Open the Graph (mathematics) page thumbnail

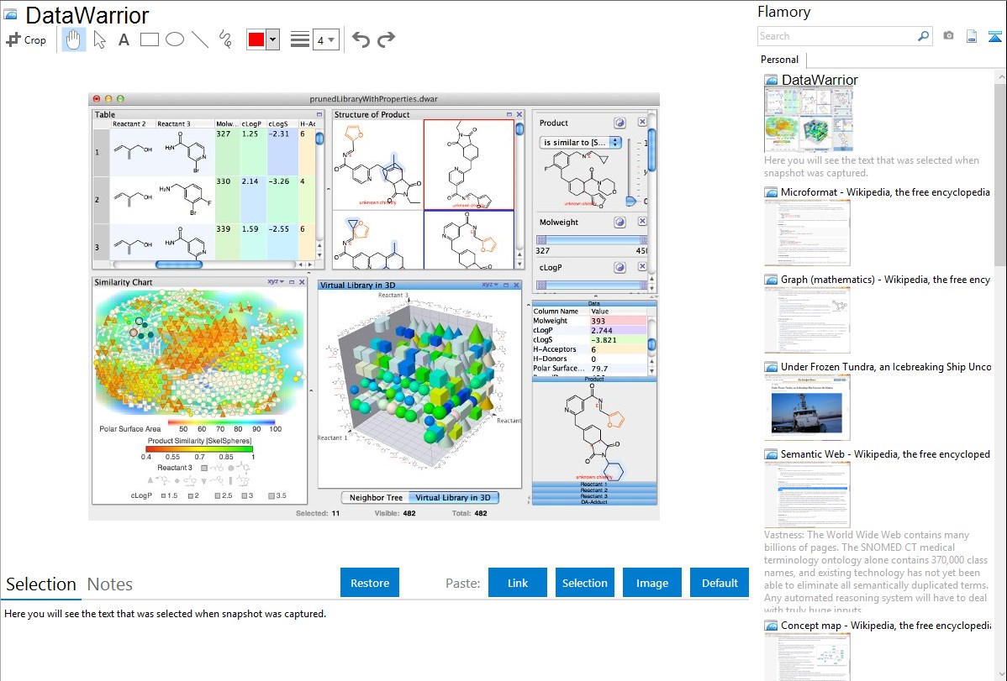point(807,320)
